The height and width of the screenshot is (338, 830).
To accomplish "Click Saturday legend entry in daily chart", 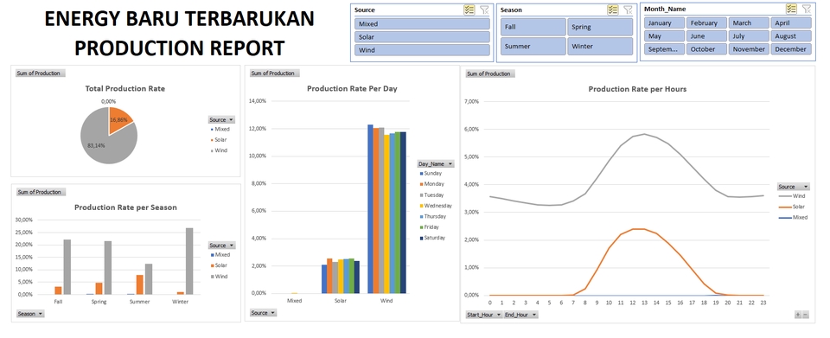I will (x=432, y=238).
